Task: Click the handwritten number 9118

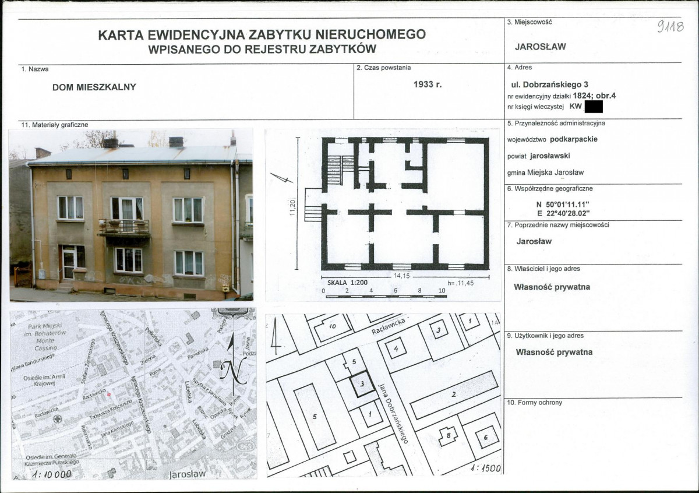Action: coord(670,26)
